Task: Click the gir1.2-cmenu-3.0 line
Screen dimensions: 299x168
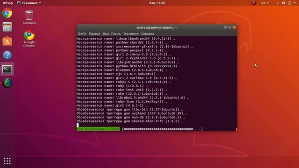Action: pos(124,54)
